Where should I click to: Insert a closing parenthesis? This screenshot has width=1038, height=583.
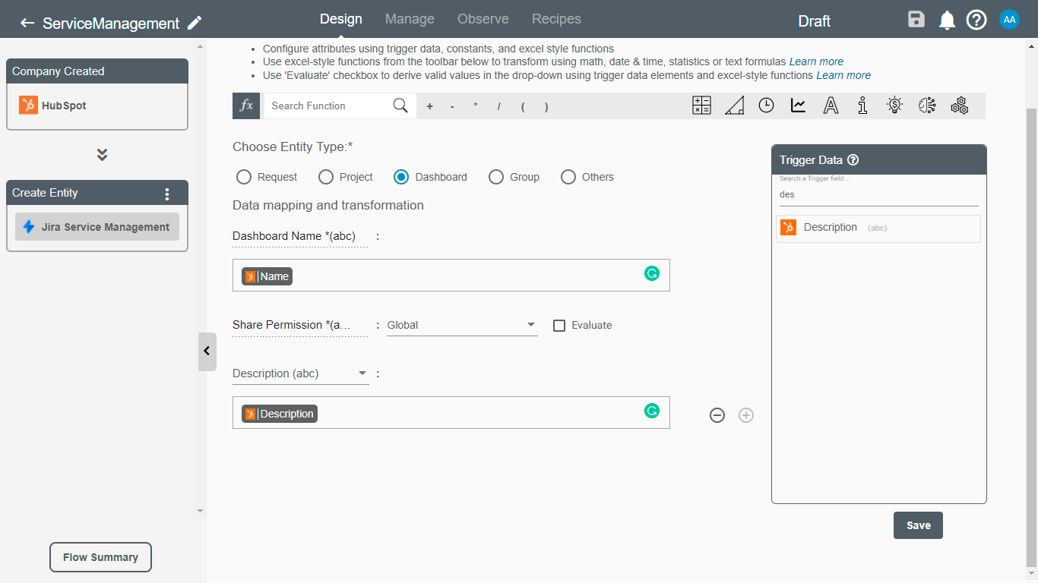pyautogui.click(x=546, y=106)
